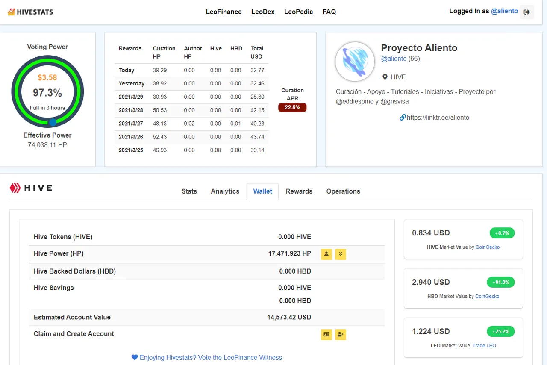
Task: Click the $3.58 vote value
Action: pyautogui.click(x=47, y=78)
